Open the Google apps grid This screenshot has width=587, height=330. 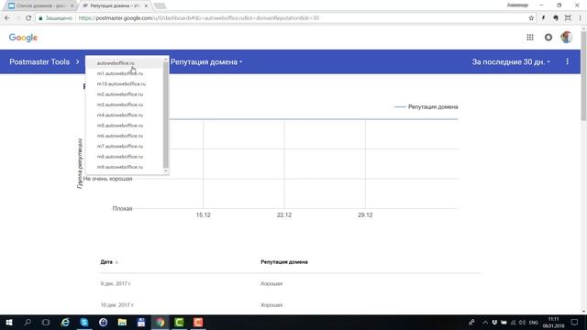tap(530, 38)
